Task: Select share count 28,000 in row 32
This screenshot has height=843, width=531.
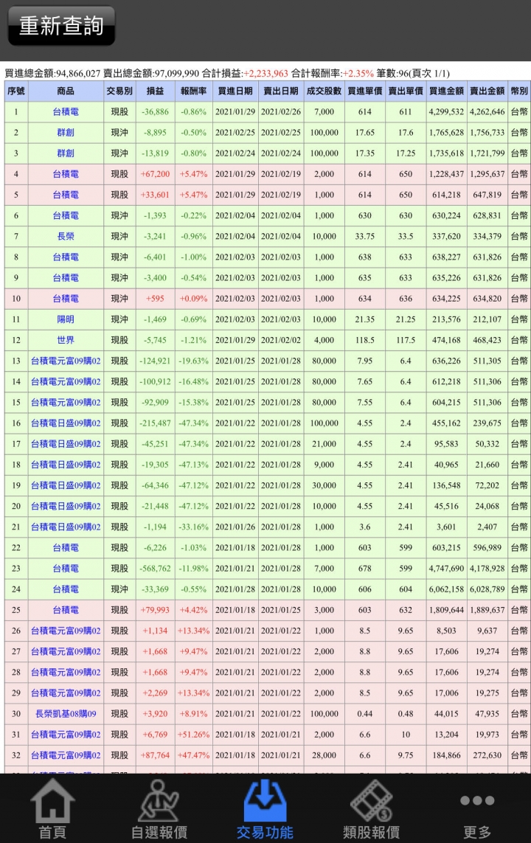Action: tap(324, 755)
